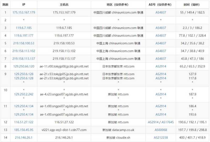Open IP link 175.153.167.179 in IP column
This screenshot has width=210, height=142.
[24, 12]
